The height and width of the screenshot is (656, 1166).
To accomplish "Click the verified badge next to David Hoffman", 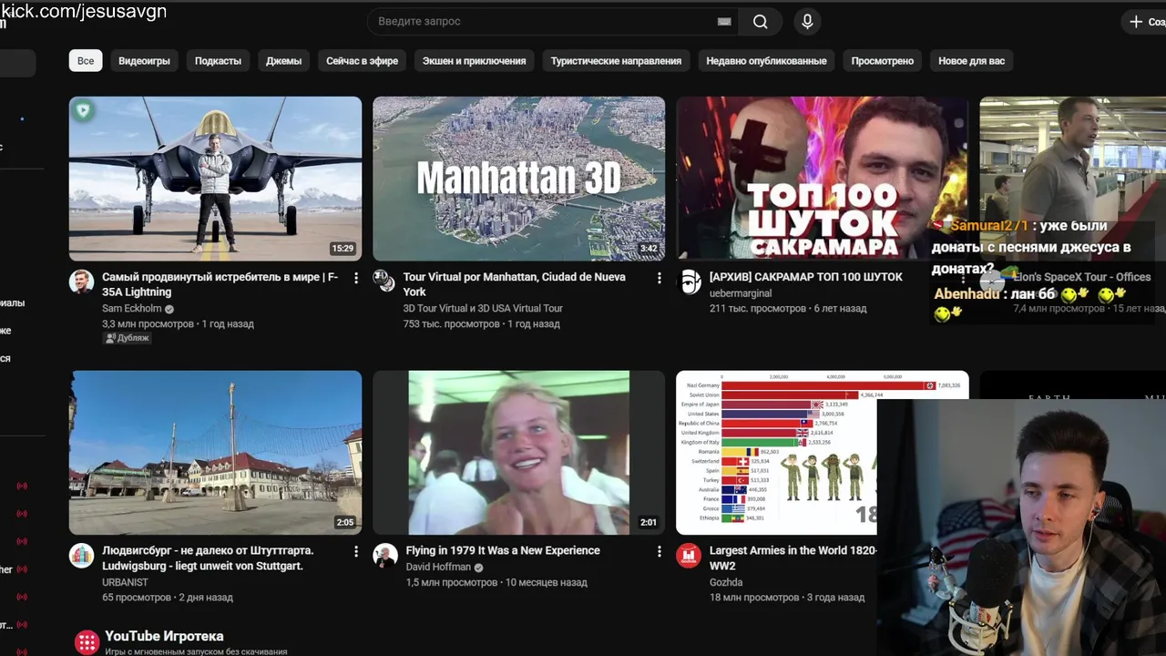I will [x=479, y=567].
